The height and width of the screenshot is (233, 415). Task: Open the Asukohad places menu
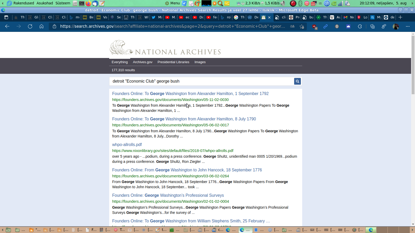(x=45, y=3)
